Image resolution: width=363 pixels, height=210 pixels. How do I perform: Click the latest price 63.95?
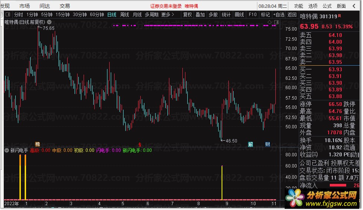pyautogui.click(x=309, y=26)
